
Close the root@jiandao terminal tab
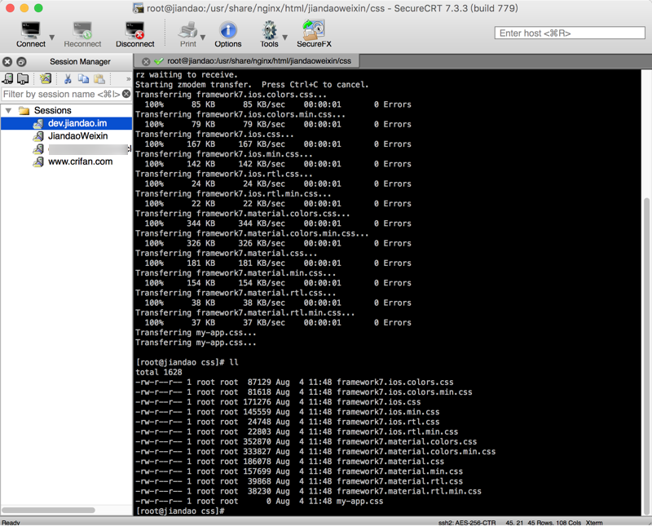click(146, 62)
